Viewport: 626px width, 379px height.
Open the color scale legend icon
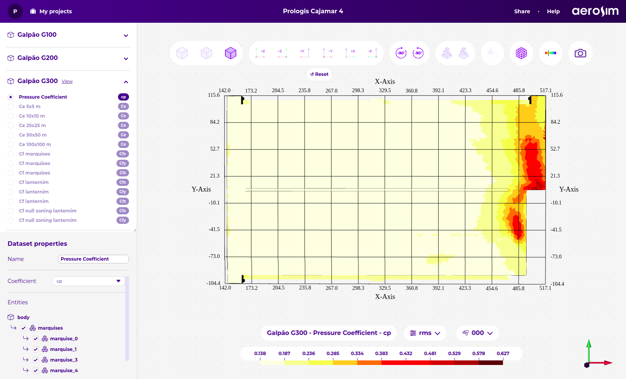(x=551, y=53)
